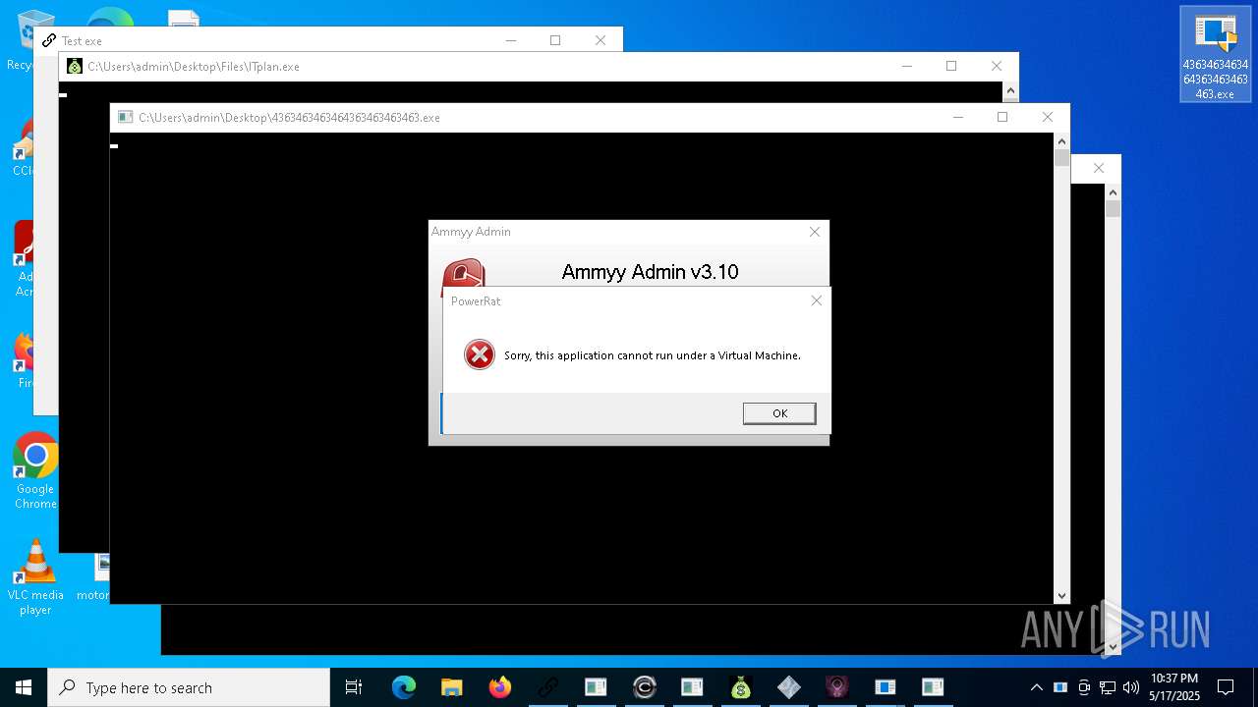Click the front console window title icon
Image resolution: width=1258 pixels, height=707 pixels.
click(x=125, y=117)
